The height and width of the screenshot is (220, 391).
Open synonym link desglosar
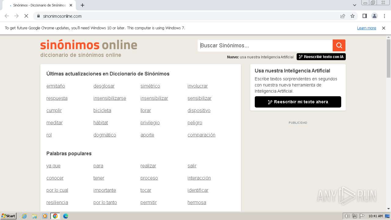104,86
